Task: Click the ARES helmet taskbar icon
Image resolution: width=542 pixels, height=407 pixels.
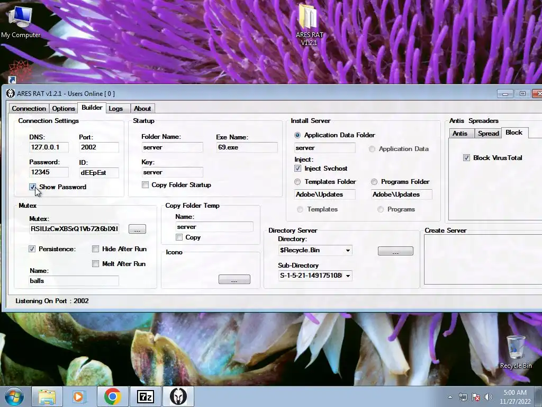Action: click(178, 396)
